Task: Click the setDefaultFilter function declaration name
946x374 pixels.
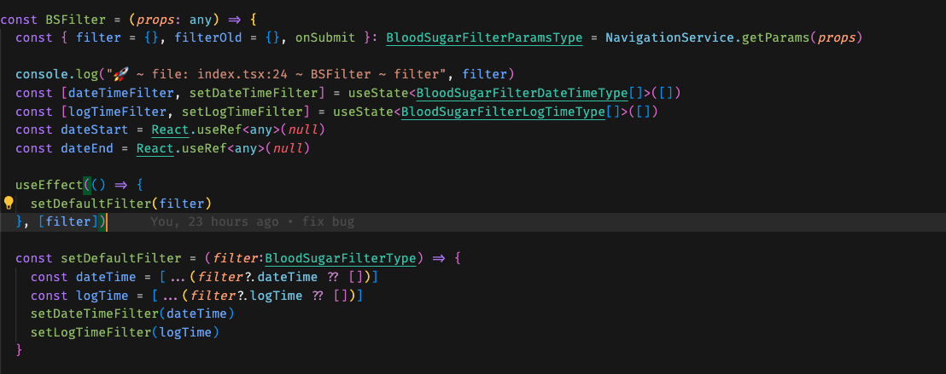Action: 120,258
